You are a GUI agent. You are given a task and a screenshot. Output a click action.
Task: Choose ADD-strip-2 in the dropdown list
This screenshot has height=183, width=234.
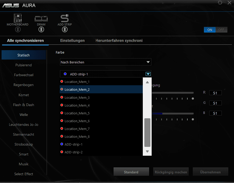(x=101, y=152)
